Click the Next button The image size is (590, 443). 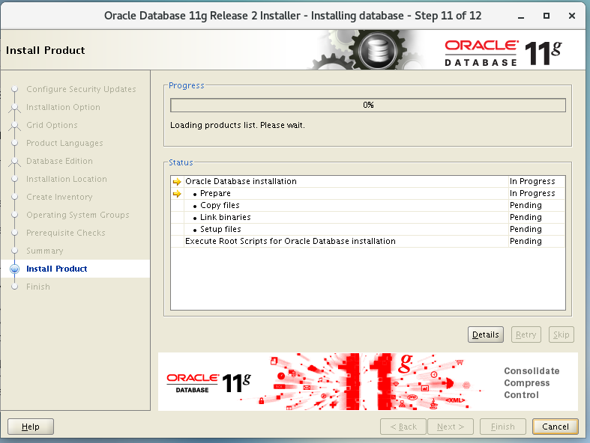click(451, 427)
